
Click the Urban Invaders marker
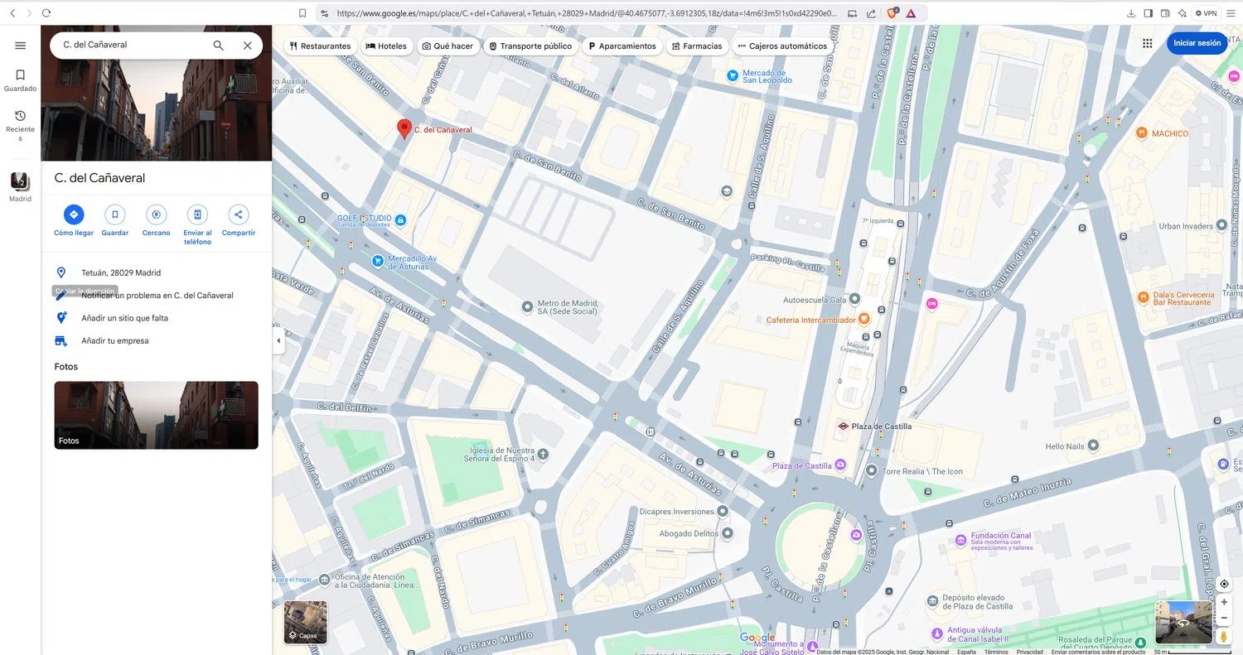coord(1221,226)
